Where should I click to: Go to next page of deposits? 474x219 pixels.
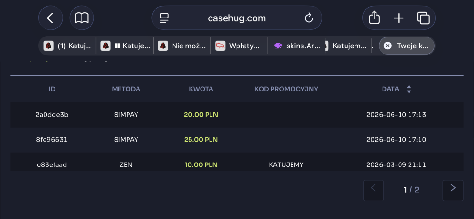click(453, 190)
